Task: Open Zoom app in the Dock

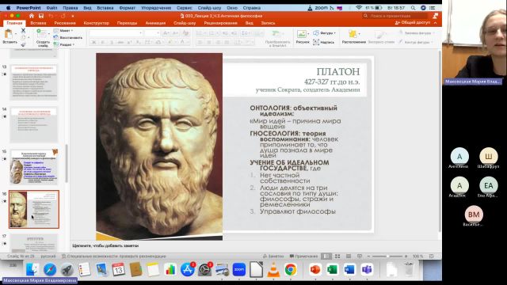Action: [239, 269]
